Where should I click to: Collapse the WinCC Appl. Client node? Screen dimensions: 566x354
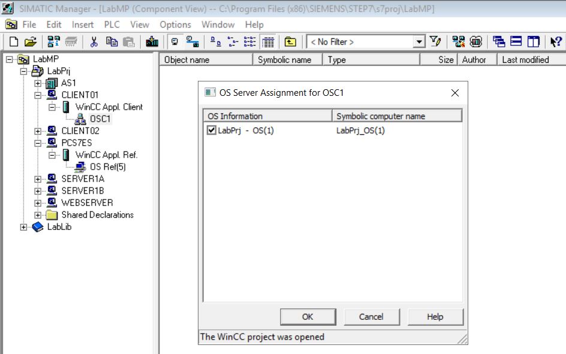point(52,107)
